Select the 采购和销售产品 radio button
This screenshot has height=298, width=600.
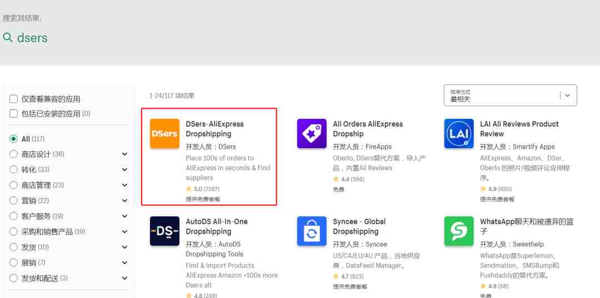point(13,231)
